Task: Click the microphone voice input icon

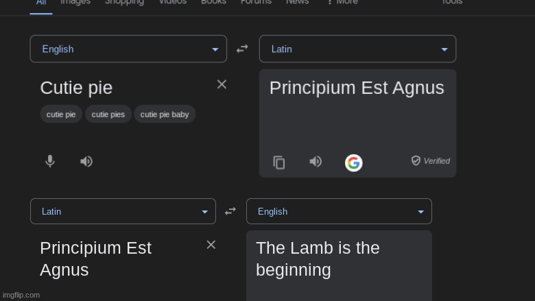Action: 50,161
